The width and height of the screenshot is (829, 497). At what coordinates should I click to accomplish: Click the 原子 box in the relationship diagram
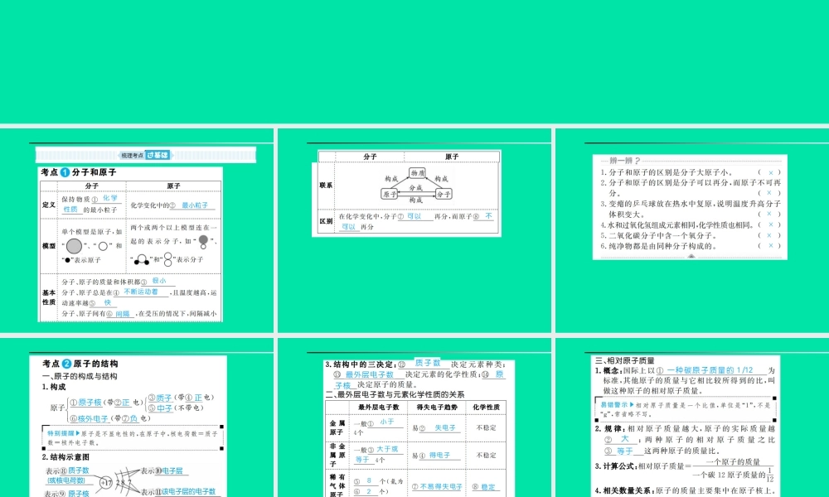pos(389,195)
